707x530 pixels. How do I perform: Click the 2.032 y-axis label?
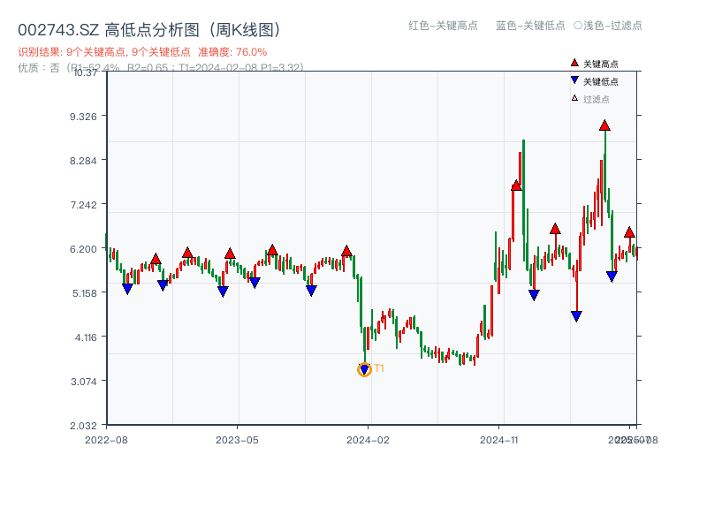83,426
